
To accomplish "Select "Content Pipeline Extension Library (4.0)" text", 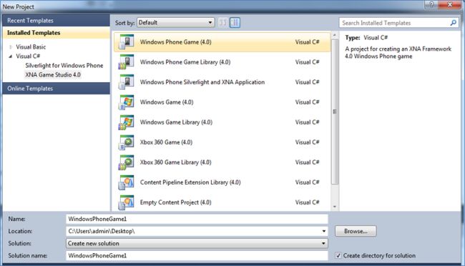I will (x=190, y=182).
